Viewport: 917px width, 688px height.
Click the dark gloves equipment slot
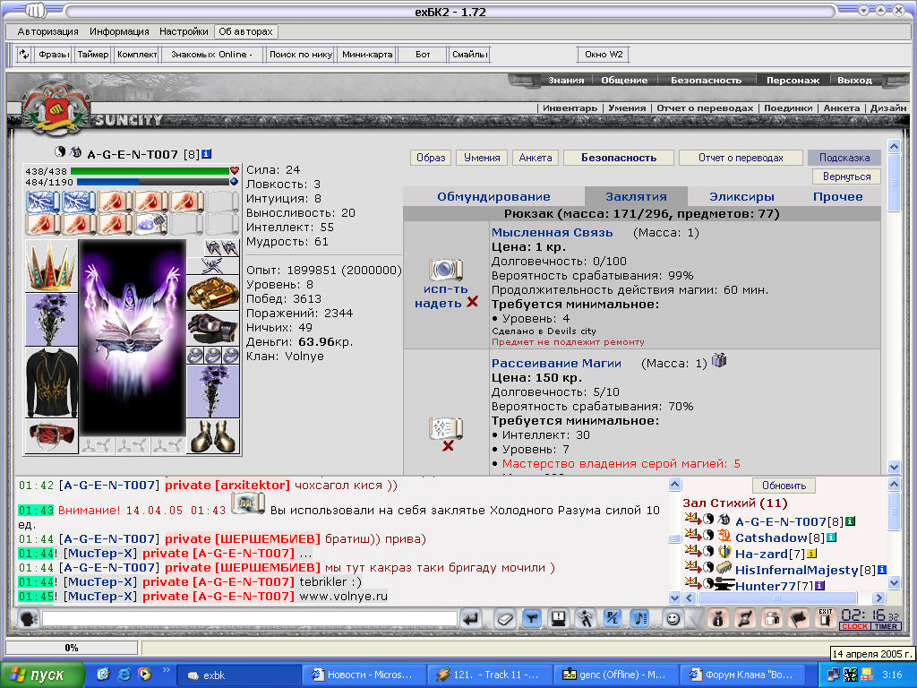pyautogui.click(x=213, y=328)
